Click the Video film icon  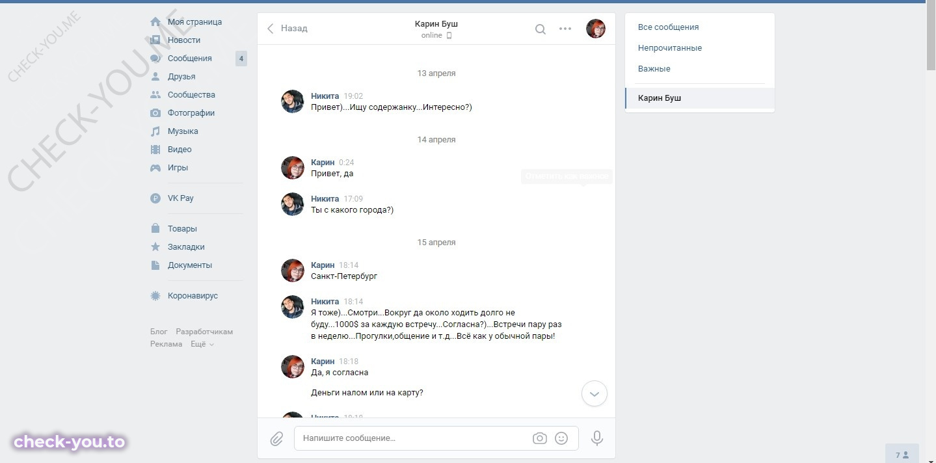[155, 150]
